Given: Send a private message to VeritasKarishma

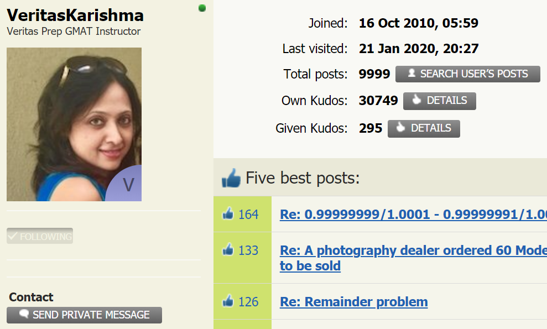Looking at the screenshot, I should point(84,315).
